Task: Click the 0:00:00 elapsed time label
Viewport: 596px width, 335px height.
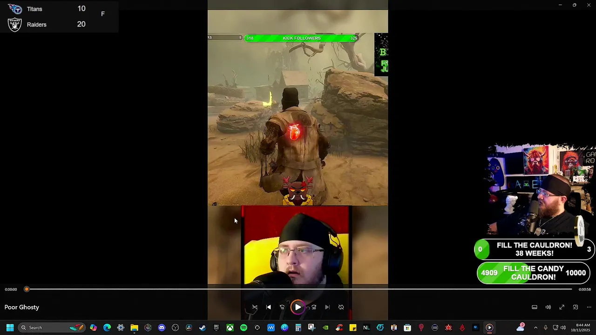Action: (11, 289)
